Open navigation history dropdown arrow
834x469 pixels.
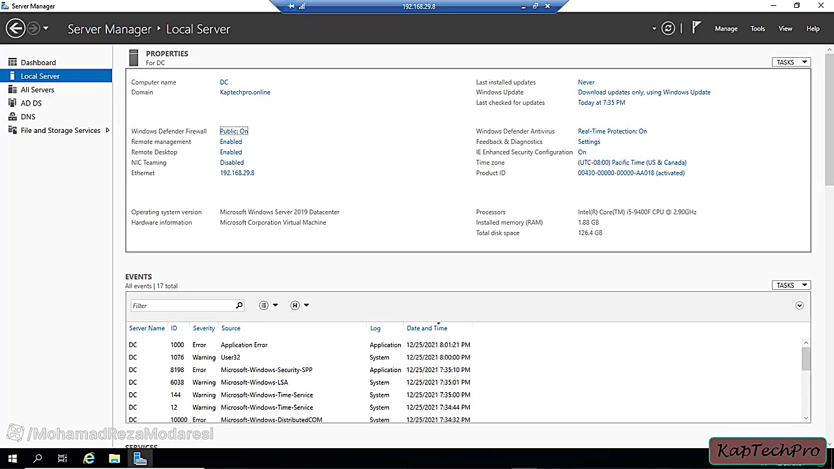click(46, 29)
